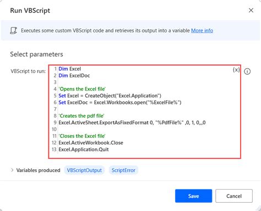Click the ExportAsFixedFormat code line
Screen dimensions: 261x211
[132, 123]
